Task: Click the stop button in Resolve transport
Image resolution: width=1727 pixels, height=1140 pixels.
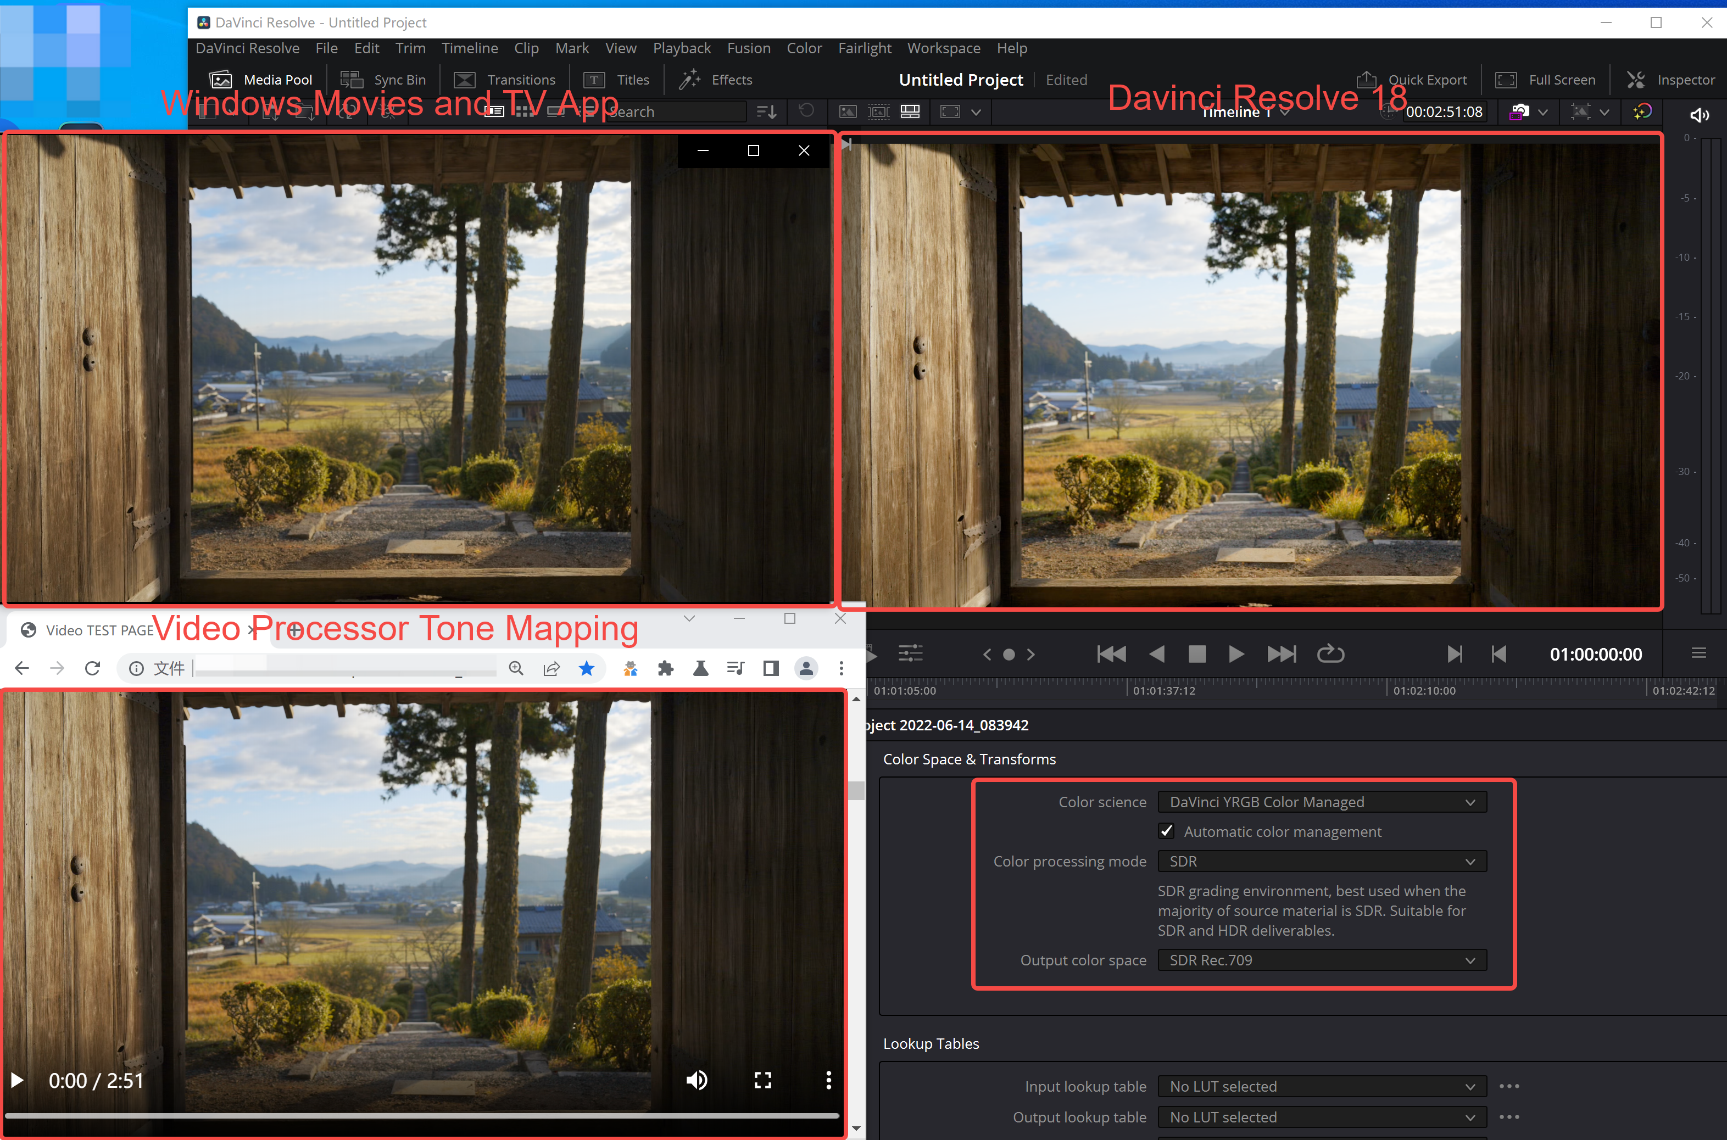Action: pyautogui.click(x=1197, y=653)
